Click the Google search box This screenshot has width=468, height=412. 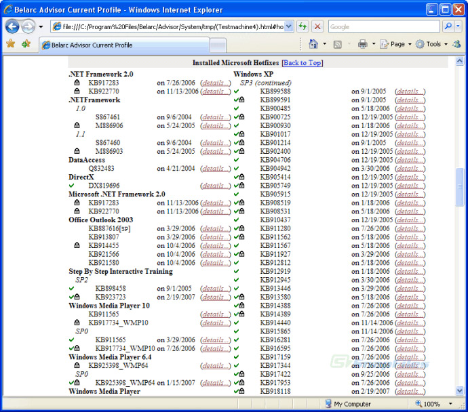384,27
